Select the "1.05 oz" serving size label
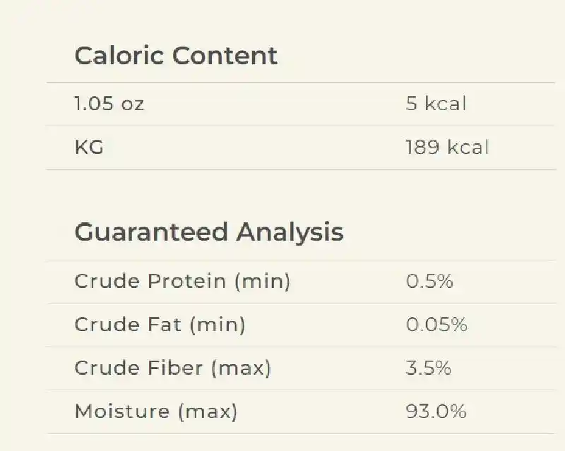Screen dimensions: 565x451 (109, 104)
